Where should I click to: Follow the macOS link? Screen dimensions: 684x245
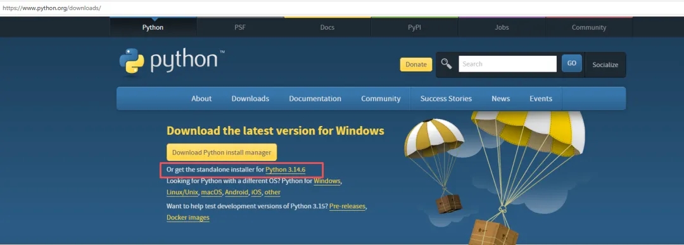click(x=212, y=192)
